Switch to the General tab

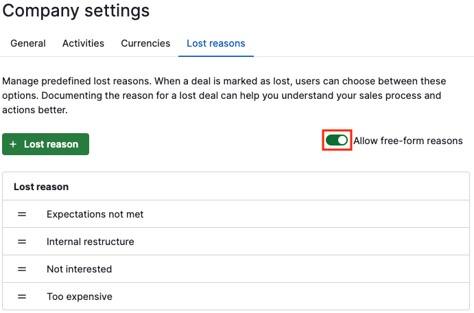[28, 43]
